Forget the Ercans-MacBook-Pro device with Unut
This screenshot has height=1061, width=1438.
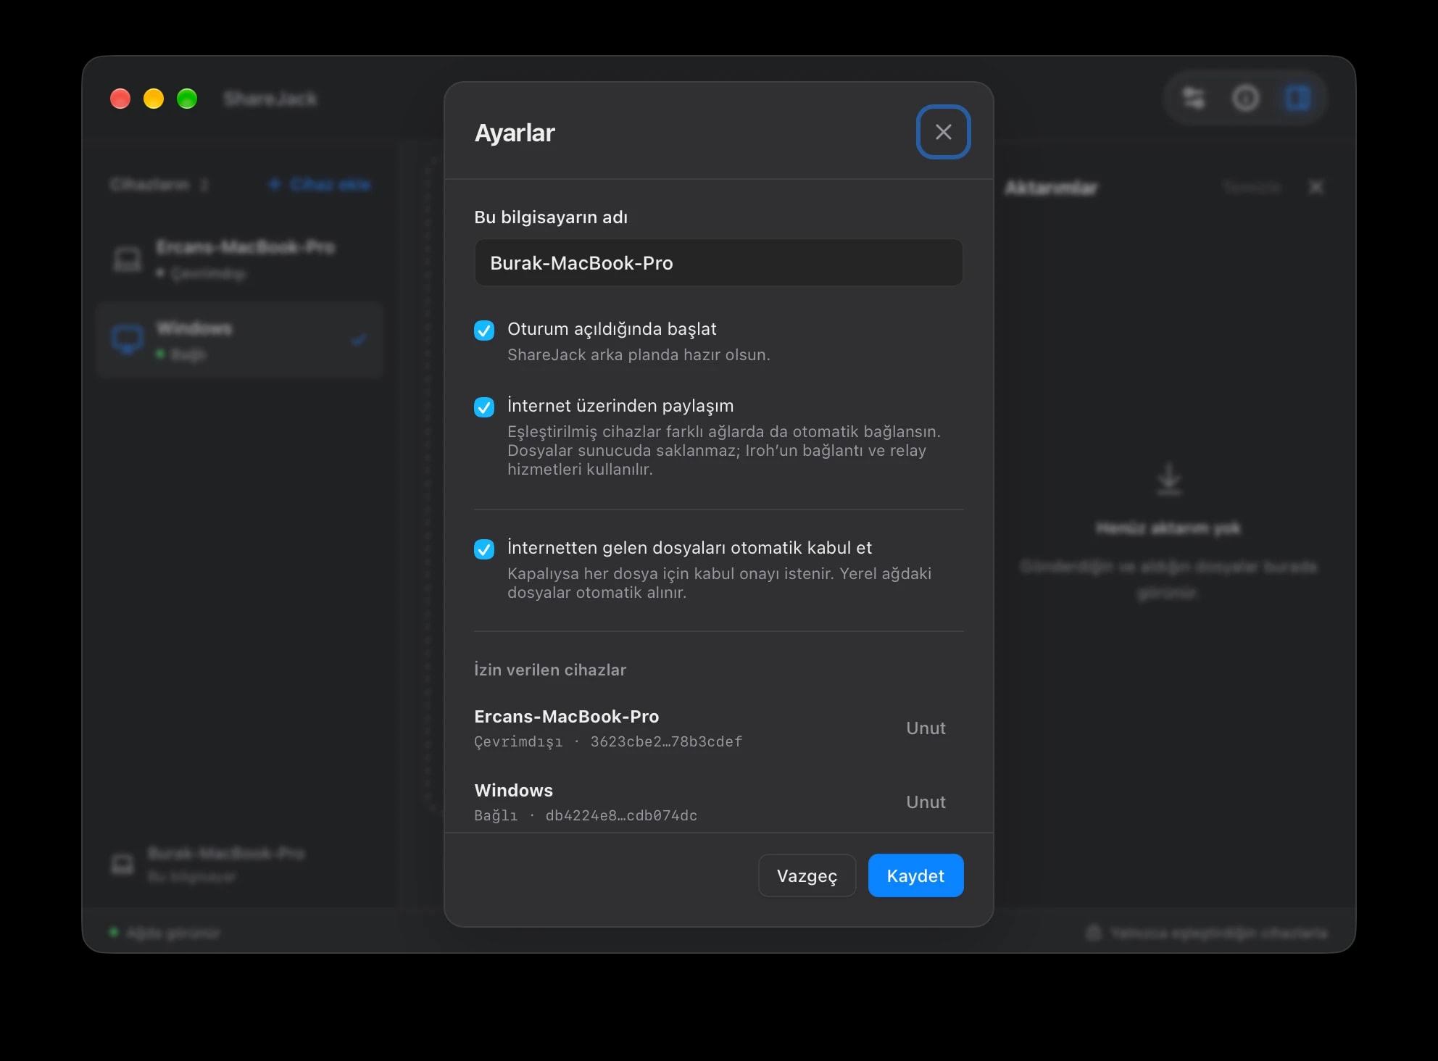(926, 728)
